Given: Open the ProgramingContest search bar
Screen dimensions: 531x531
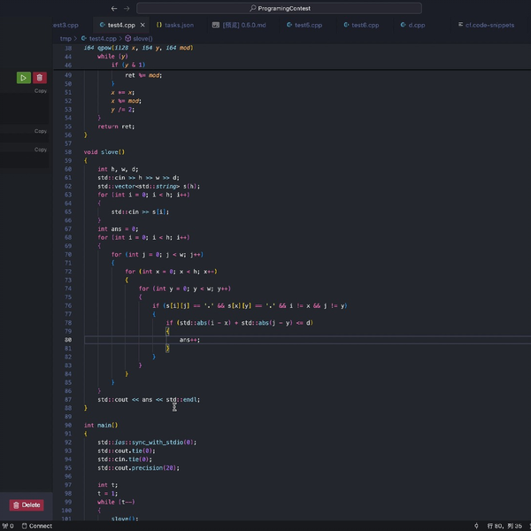Looking at the screenshot, I should (278, 8).
